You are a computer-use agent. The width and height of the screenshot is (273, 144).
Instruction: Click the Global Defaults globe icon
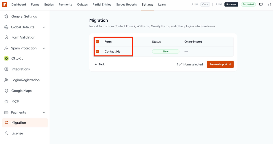[x=6, y=27]
